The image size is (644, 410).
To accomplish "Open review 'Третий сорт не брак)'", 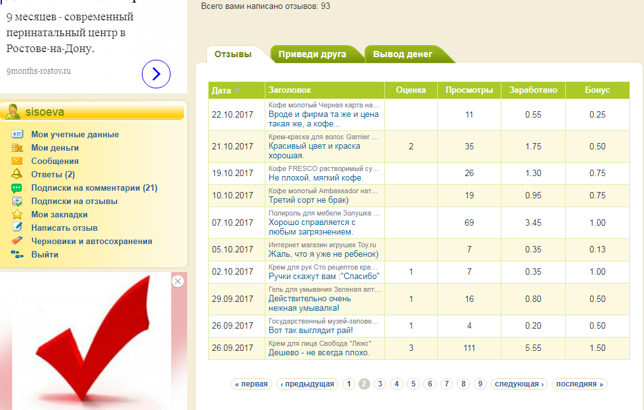I will pyautogui.click(x=309, y=200).
